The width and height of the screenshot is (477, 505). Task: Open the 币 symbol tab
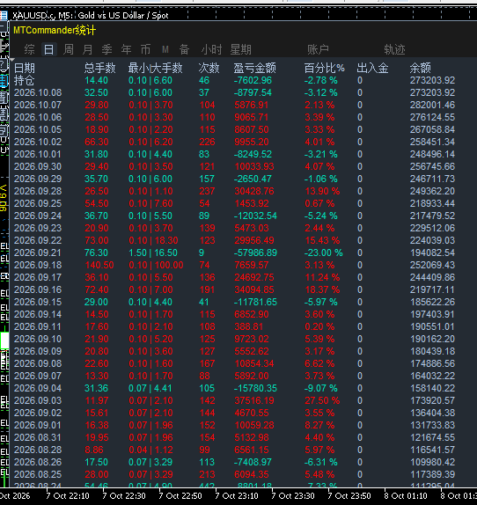145,49
